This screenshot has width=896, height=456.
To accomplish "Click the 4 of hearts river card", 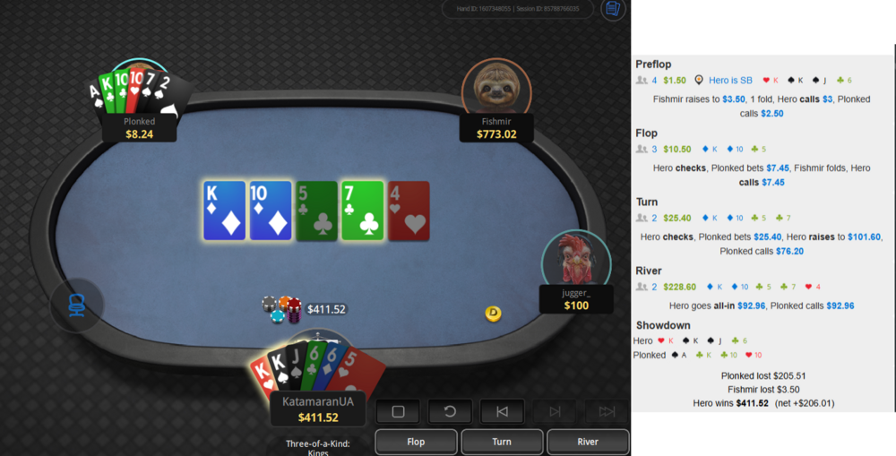I will point(409,211).
